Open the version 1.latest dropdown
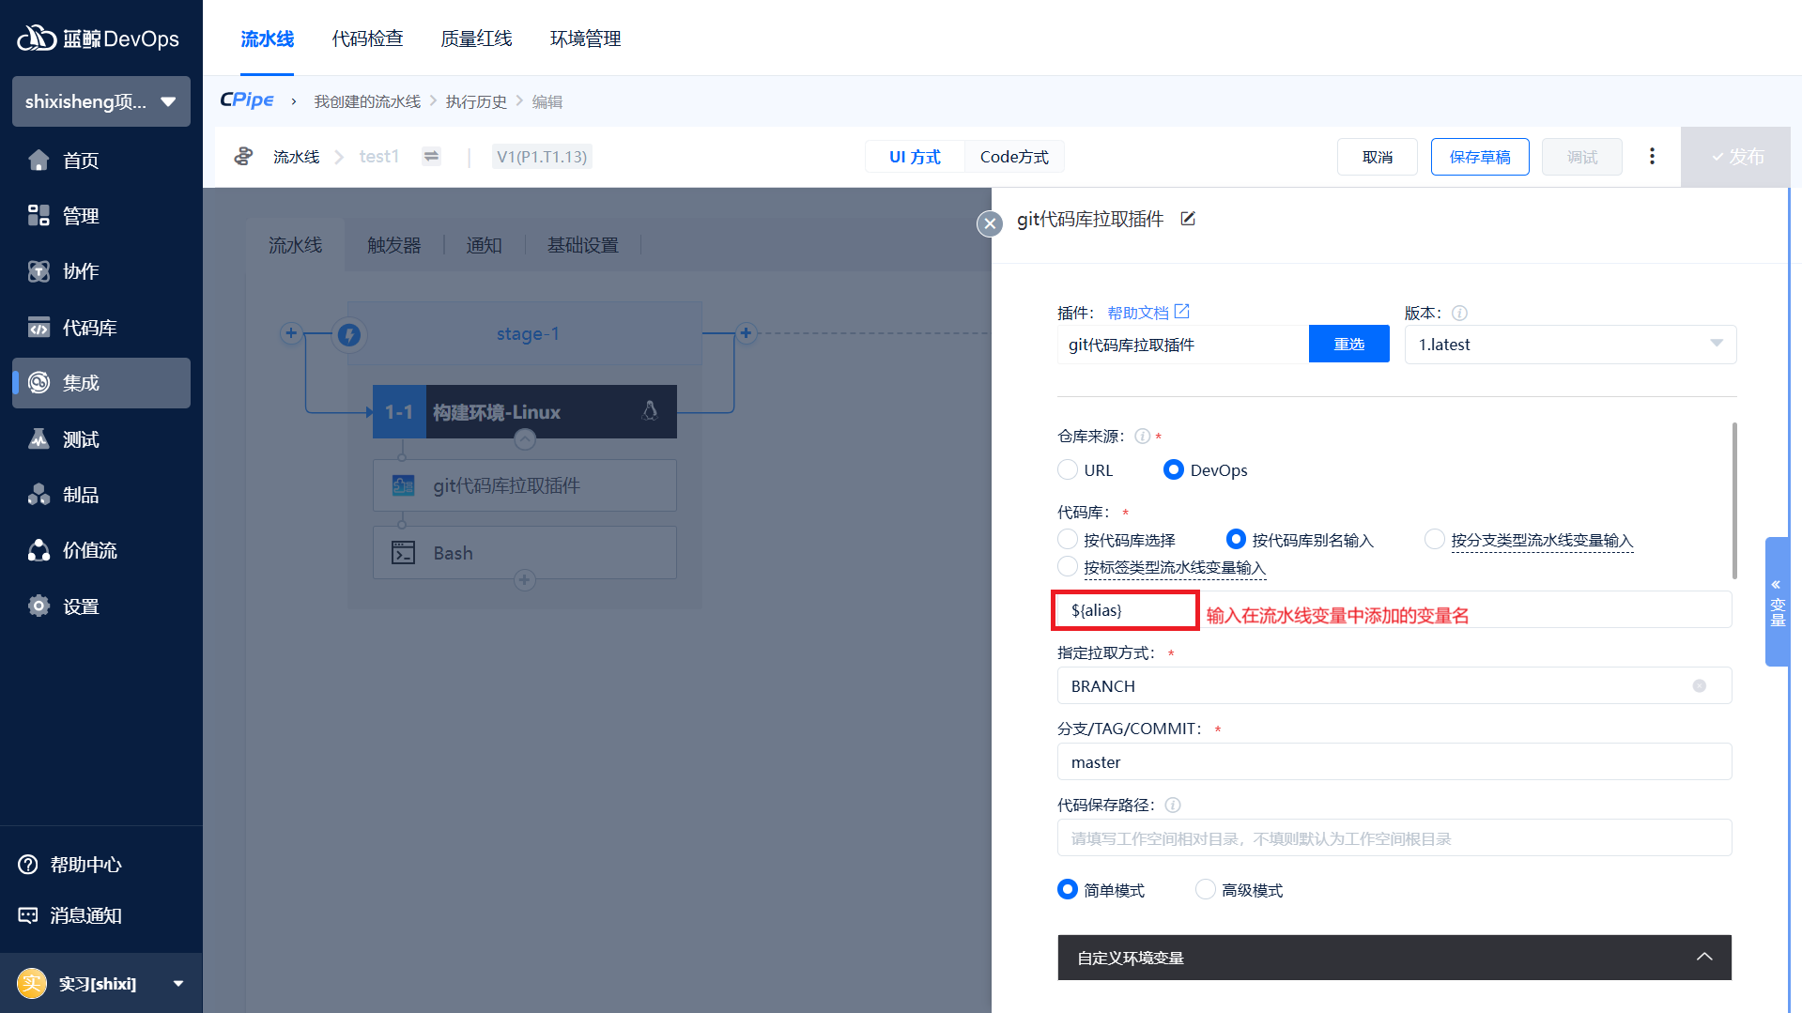 click(x=1570, y=345)
